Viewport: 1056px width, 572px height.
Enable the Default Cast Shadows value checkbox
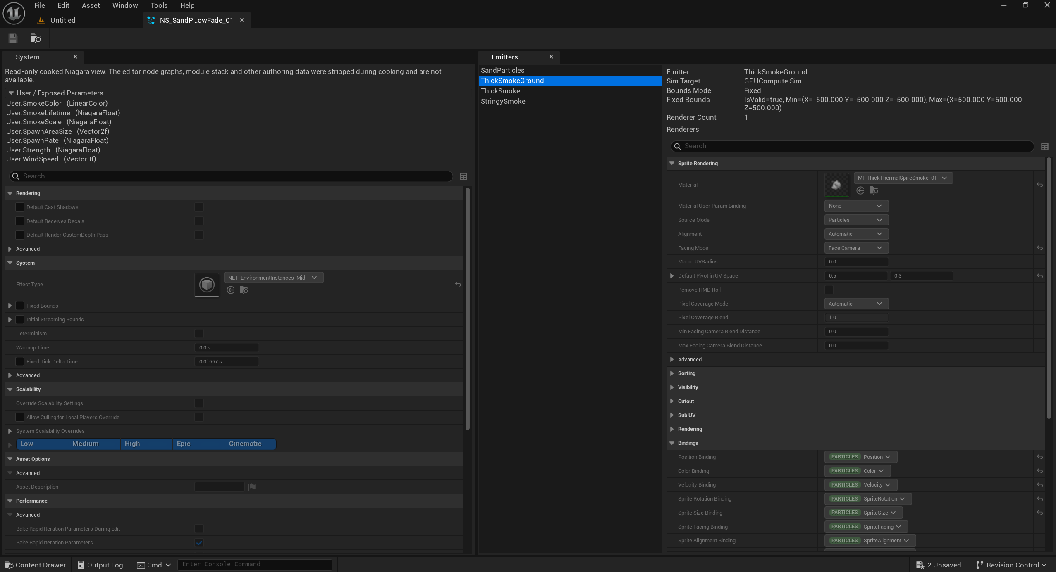tap(199, 207)
